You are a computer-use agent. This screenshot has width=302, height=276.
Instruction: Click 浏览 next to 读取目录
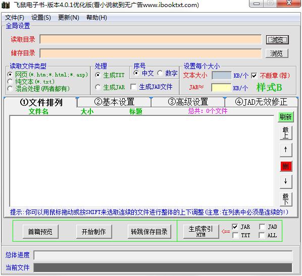tap(277, 40)
